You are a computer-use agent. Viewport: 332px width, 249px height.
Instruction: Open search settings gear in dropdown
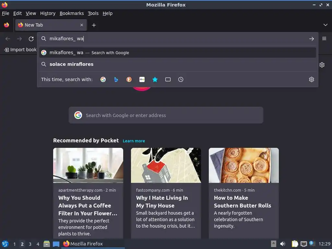(312, 79)
